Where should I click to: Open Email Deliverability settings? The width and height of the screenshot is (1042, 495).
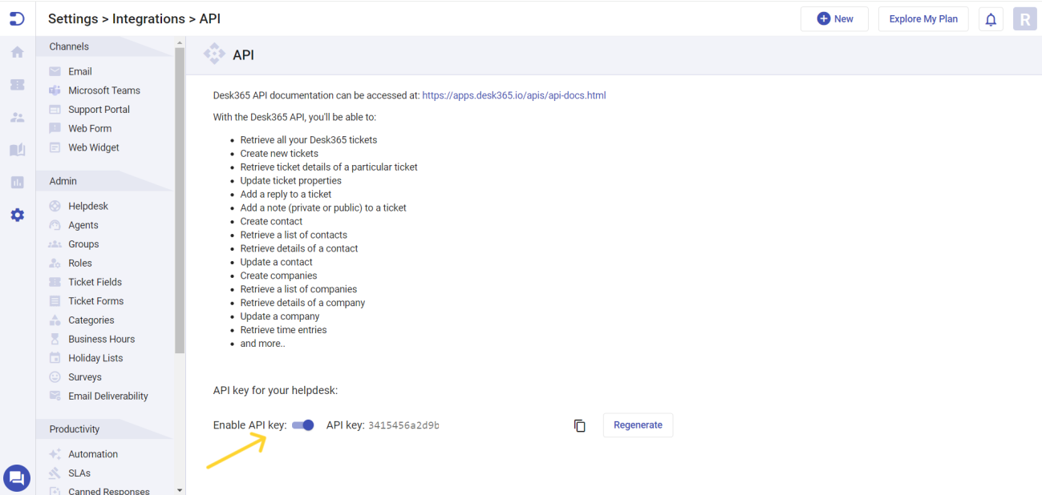click(108, 396)
